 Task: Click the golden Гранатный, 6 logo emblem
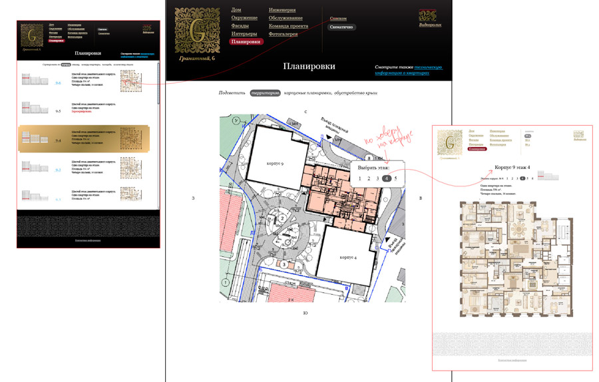(198, 30)
